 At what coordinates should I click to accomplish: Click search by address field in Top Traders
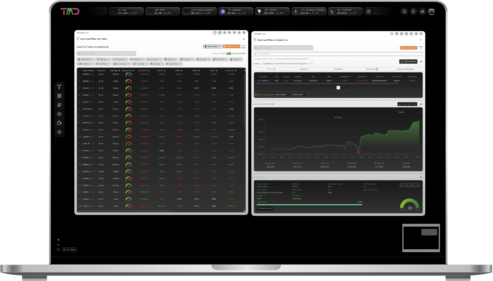106,54
